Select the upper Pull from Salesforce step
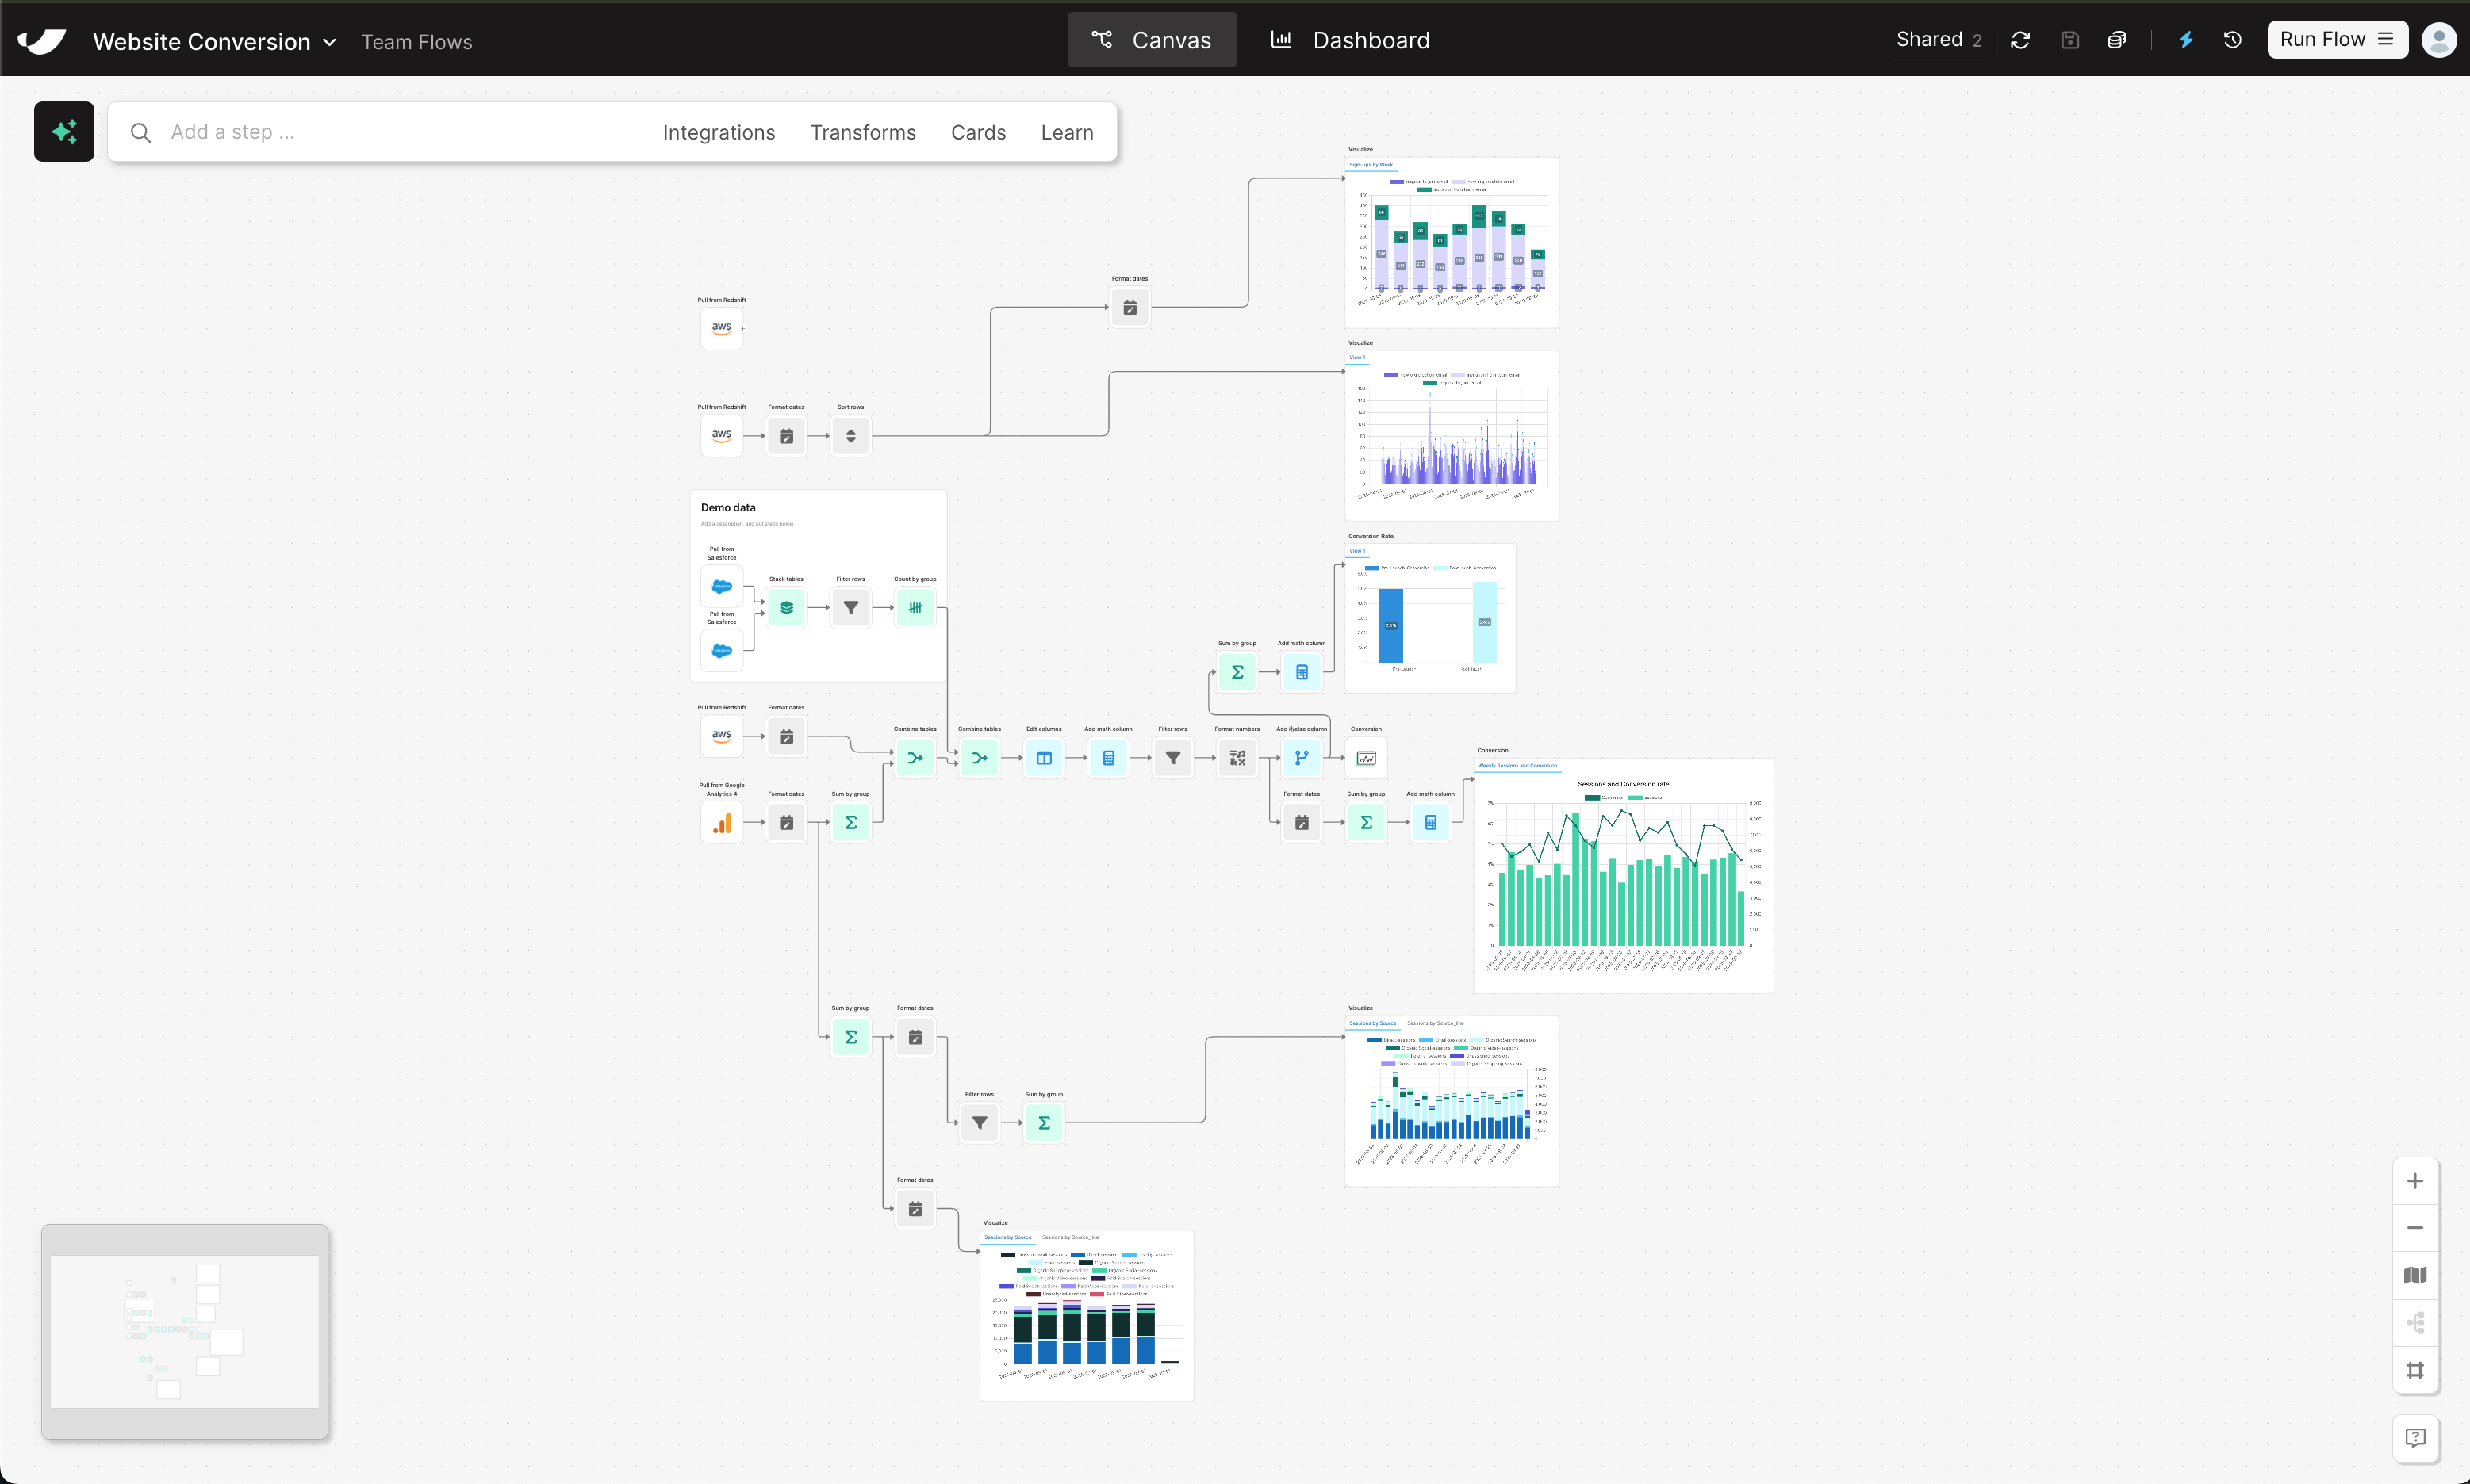 pyautogui.click(x=721, y=586)
